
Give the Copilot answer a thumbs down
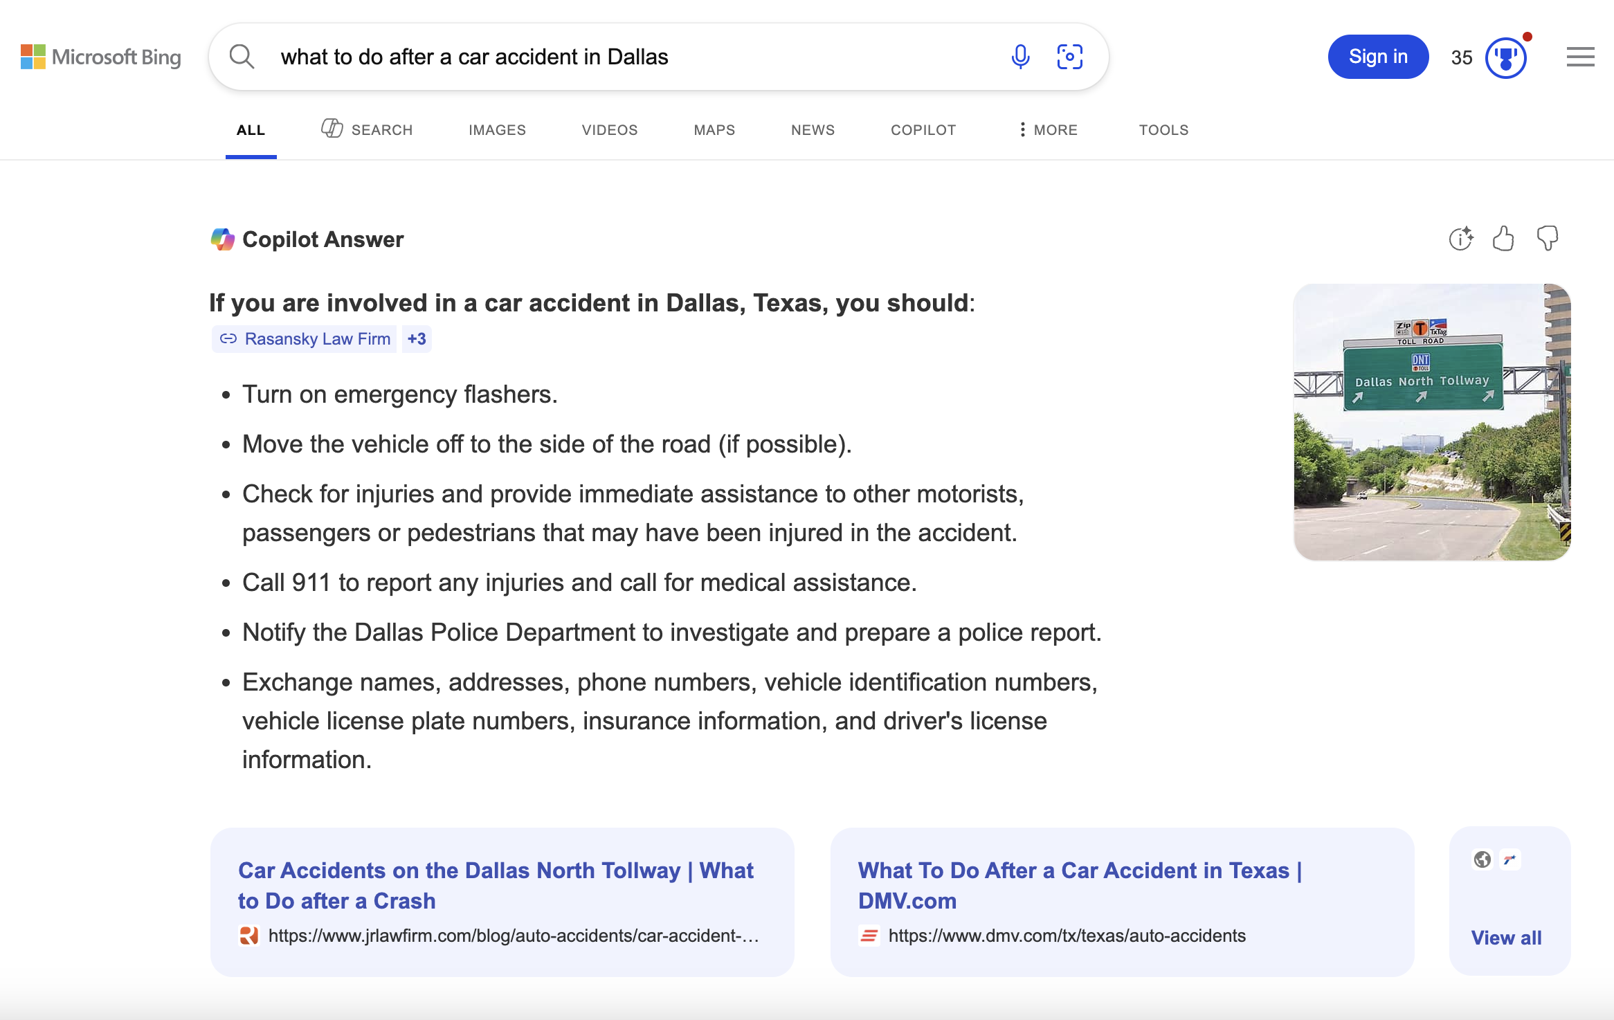click(1548, 239)
